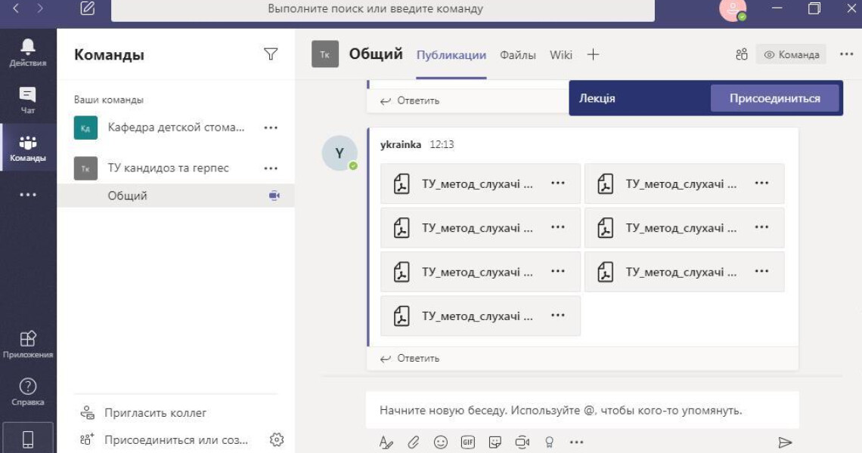Click the filter funnel icon beside Команды

point(271,54)
